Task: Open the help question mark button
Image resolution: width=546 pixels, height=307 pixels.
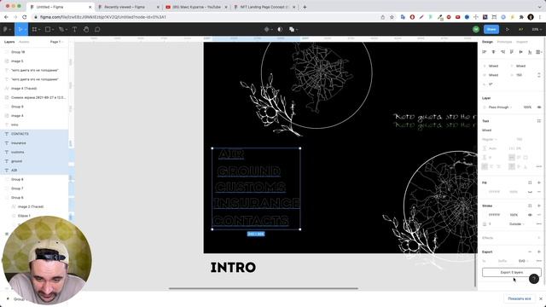Action: point(534,279)
